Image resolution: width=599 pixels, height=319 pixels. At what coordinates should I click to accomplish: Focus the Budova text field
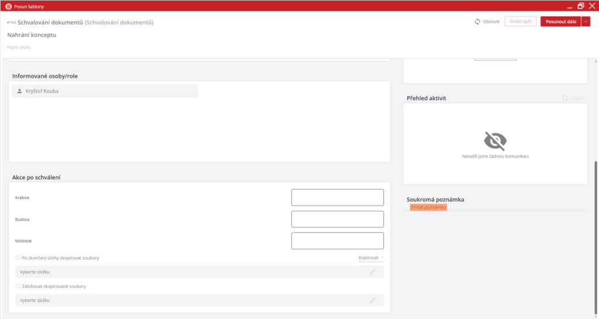pyautogui.click(x=337, y=219)
